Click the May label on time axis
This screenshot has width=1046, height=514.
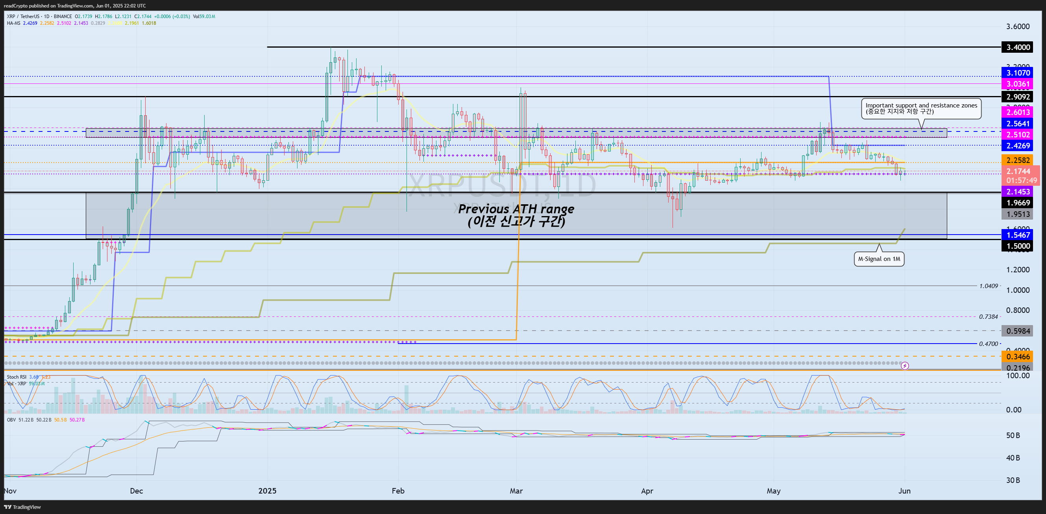[774, 491]
